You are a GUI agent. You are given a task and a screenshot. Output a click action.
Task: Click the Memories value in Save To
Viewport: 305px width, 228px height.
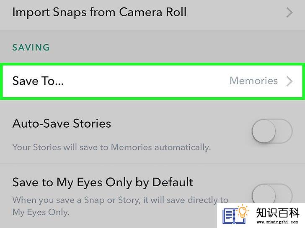tap(253, 81)
